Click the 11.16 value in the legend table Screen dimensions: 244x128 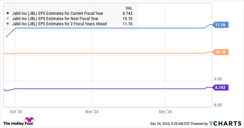point(128,24)
